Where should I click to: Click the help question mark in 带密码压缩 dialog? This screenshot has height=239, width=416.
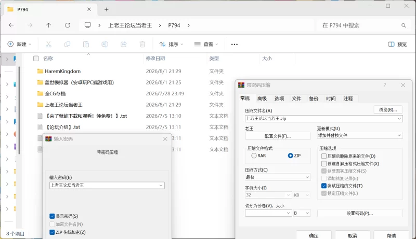385,85
